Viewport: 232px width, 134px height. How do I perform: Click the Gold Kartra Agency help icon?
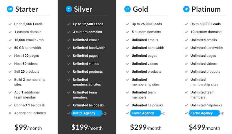point(164,113)
